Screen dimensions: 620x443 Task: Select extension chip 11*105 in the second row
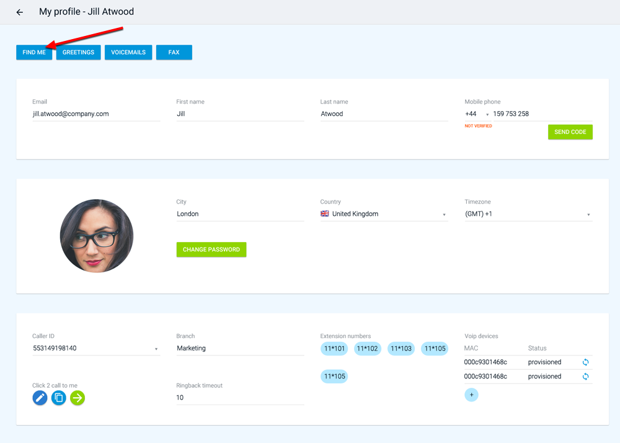point(334,376)
